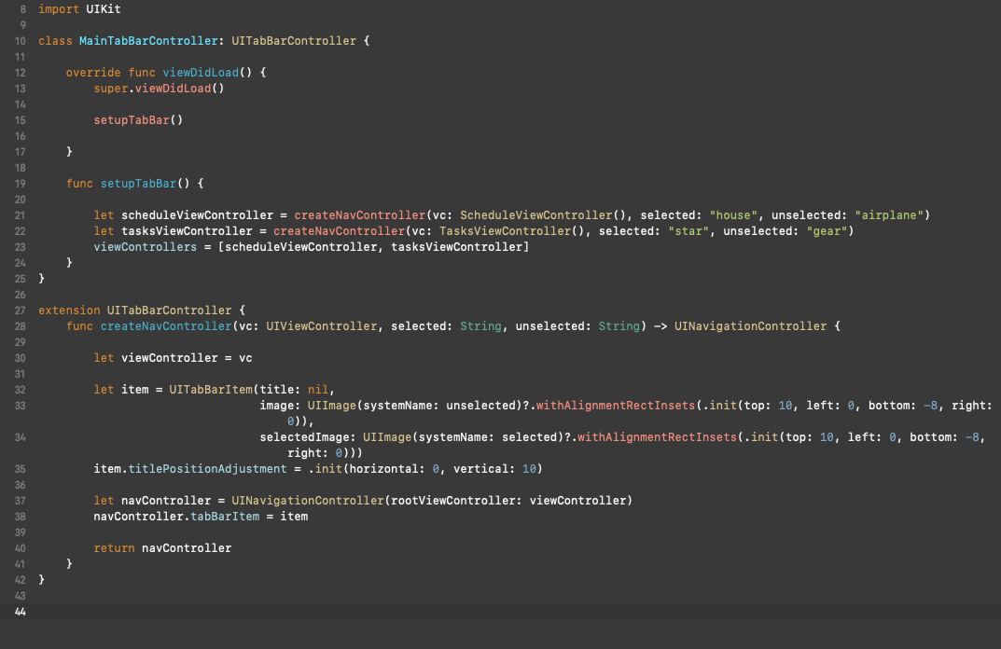Click the "gear" string literal

(827, 231)
